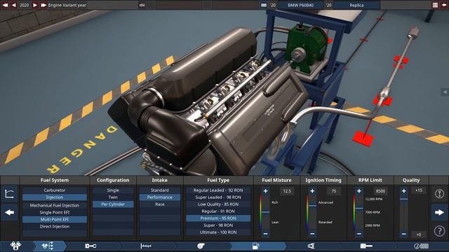The image size is (449, 252).
Task: Choose Single Point EFI
Action: (55, 212)
